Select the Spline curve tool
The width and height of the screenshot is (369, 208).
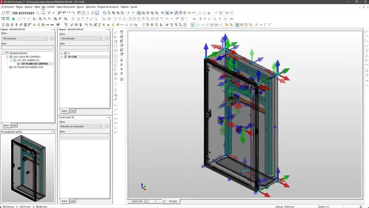116,84
